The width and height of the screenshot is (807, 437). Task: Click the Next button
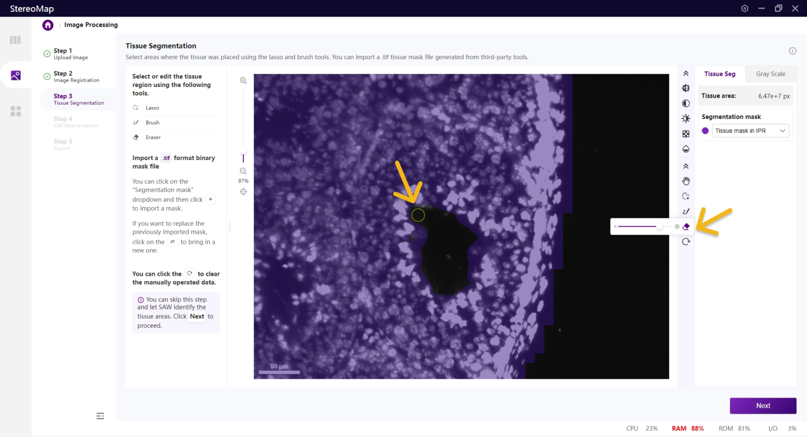coord(763,406)
